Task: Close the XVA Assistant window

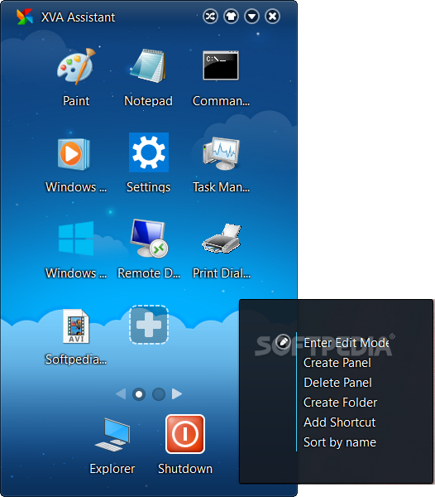Action: [x=272, y=17]
